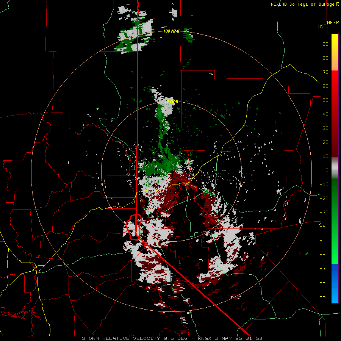Select the -60 value on the velocity scale

(x=324, y=255)
